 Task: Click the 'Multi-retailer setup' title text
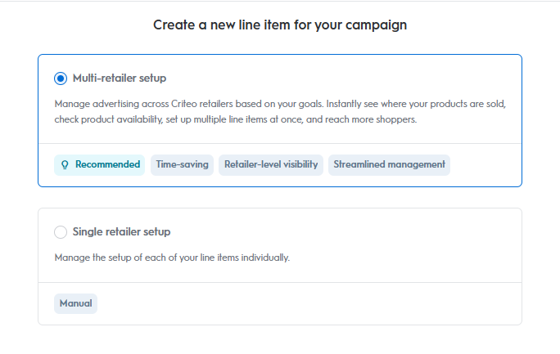pyautogui.click(x=119, y=78)
